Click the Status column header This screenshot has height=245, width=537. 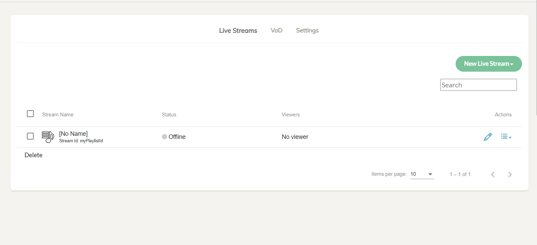(x=169, y=115)
